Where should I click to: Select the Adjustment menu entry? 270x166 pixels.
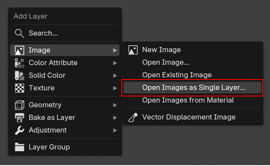point(65,130)
